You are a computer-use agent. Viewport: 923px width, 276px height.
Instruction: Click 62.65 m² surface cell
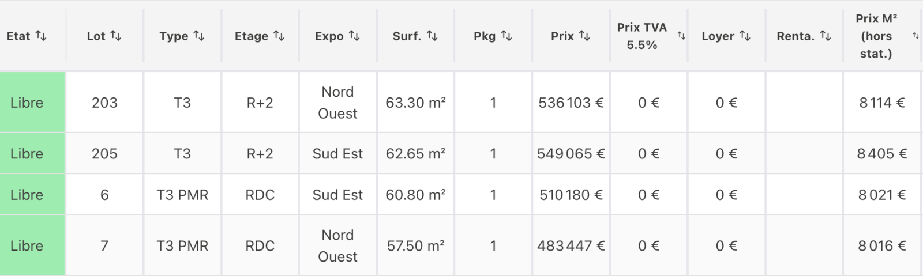(x=415, y=154)
